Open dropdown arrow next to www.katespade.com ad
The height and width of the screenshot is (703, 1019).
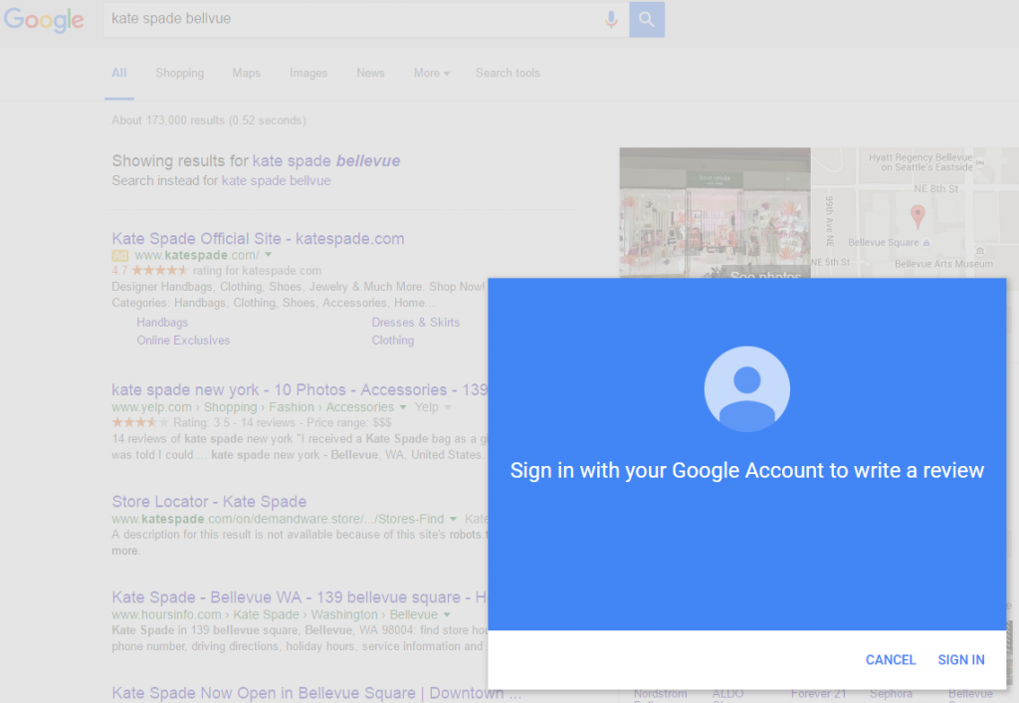(x=269, y=256)
